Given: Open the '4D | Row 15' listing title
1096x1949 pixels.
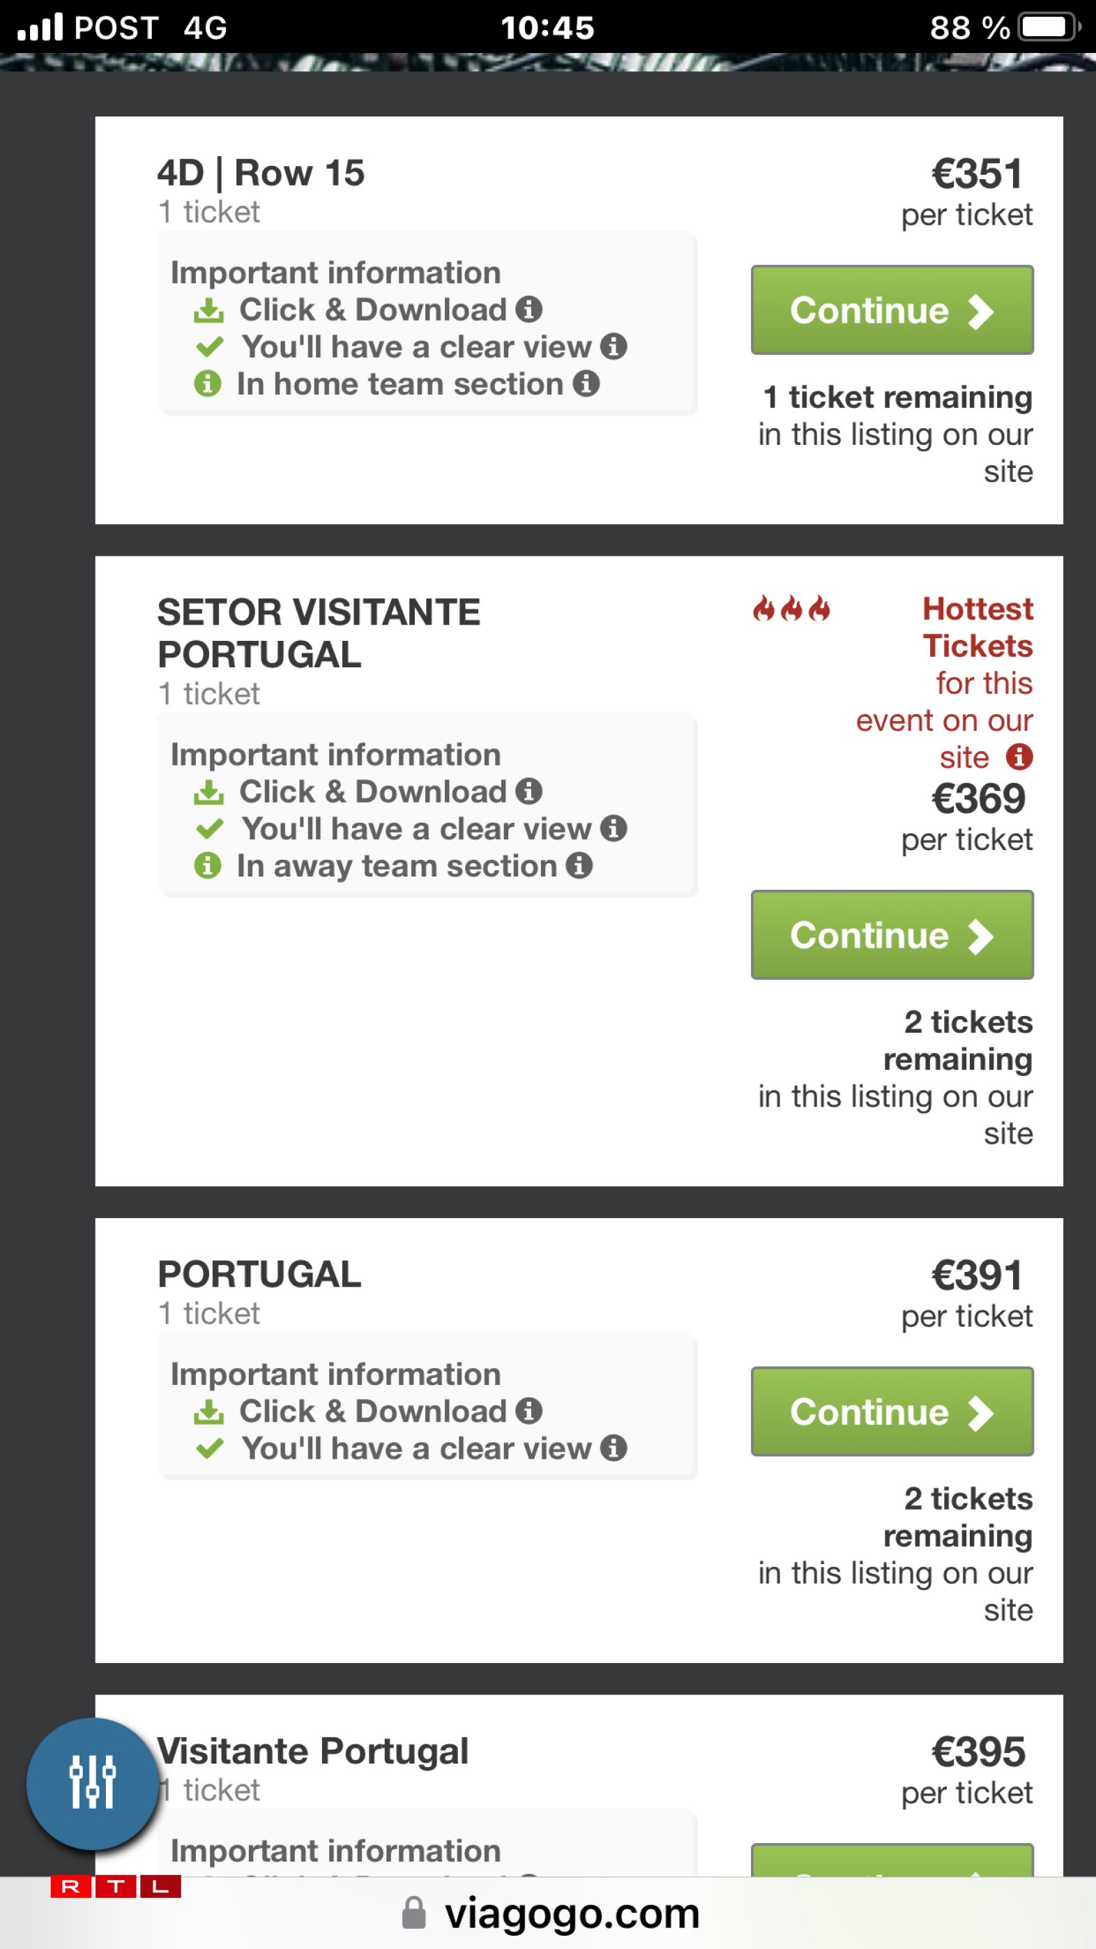Looking at the screenshot, I should pyautogui.click(x=261, y=173).
